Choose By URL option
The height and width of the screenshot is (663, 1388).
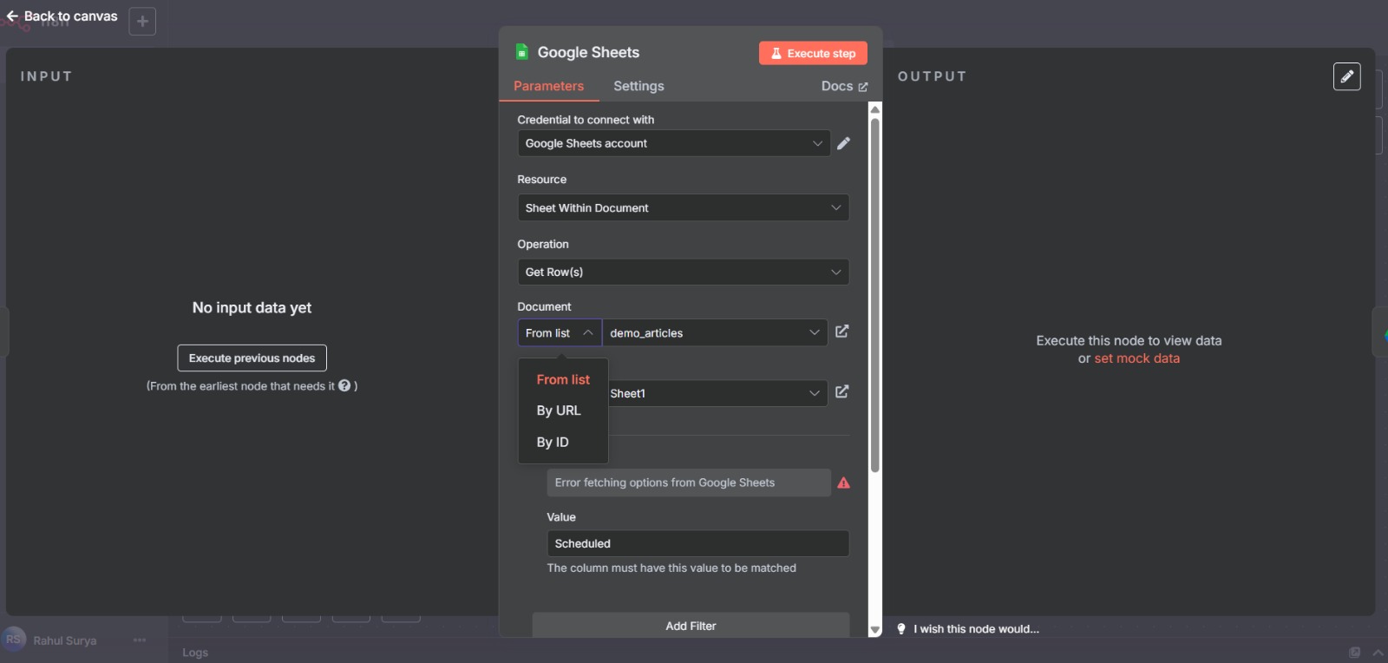point(559,410)
